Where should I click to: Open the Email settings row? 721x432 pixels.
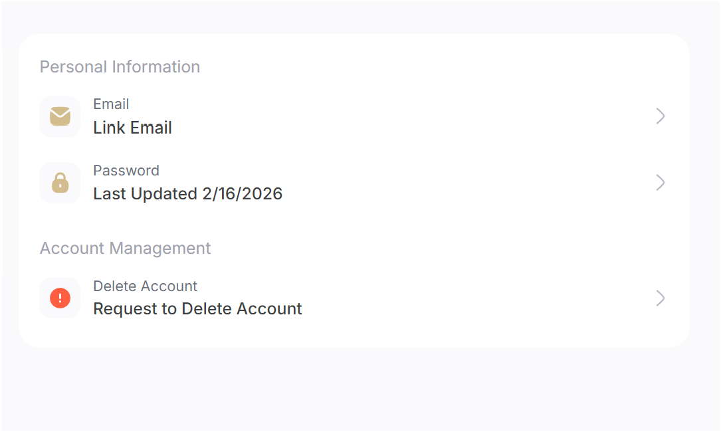pyautogui.click(x=354, y=116)
